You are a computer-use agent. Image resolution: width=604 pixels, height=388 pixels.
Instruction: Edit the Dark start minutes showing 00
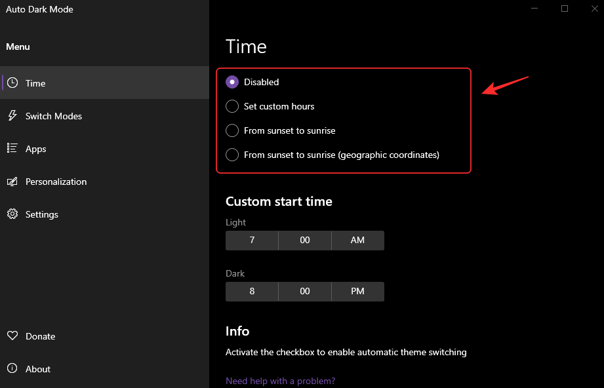tap(304, 291)
